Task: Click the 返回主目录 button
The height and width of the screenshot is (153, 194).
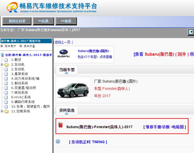Action: click(17, 21)
